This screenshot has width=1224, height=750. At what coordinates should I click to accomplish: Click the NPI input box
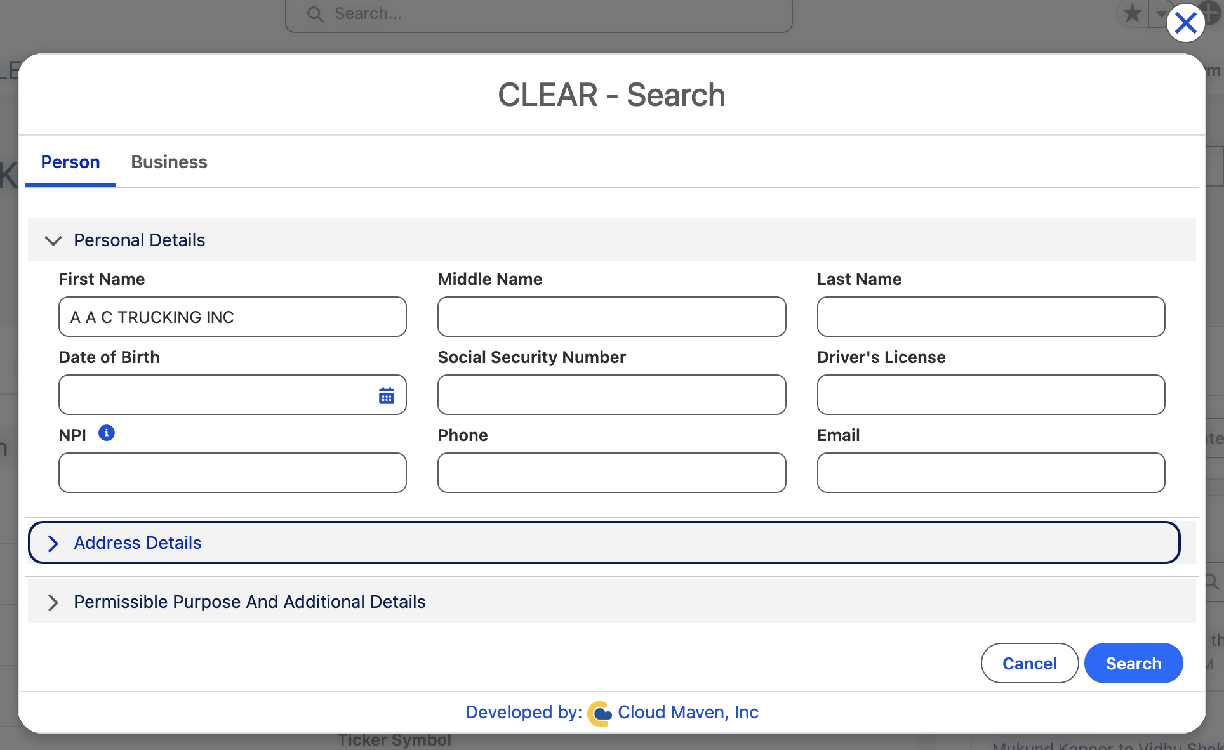[x=232, y=473]
